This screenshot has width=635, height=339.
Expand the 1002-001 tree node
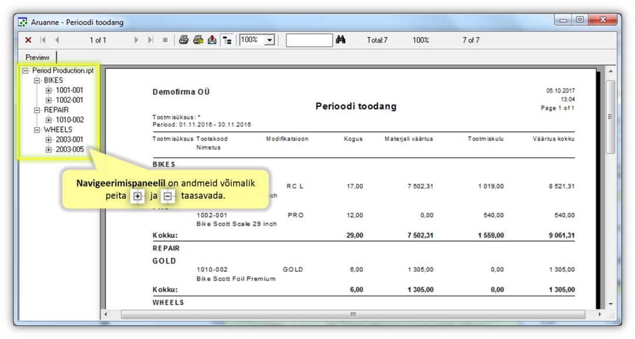click(x=49, y=100)
